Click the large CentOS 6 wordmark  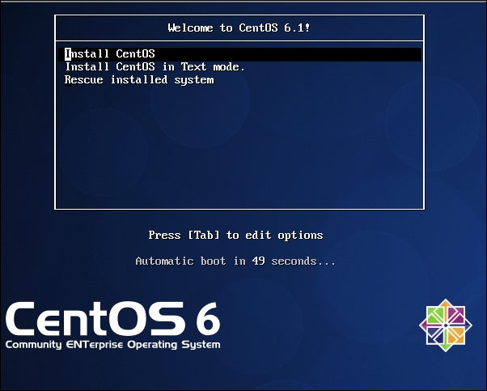click(x=113, y=319)
